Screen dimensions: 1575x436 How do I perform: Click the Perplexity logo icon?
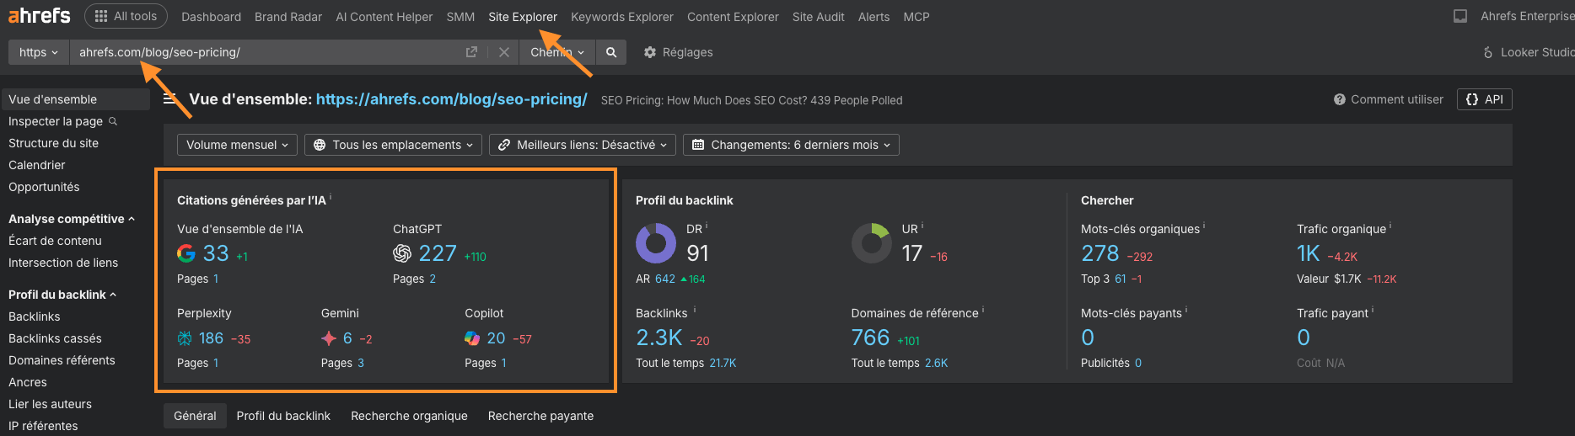point(185,338)
